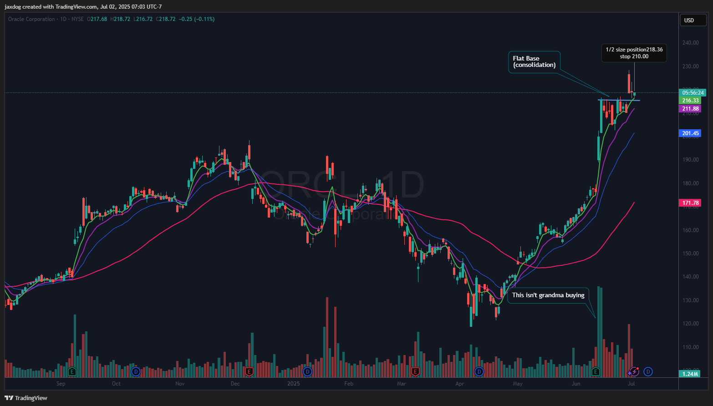The image size is (713, 406).
Task: Open the January 2025 dividend D marker
Action: [x=307, y=372]
